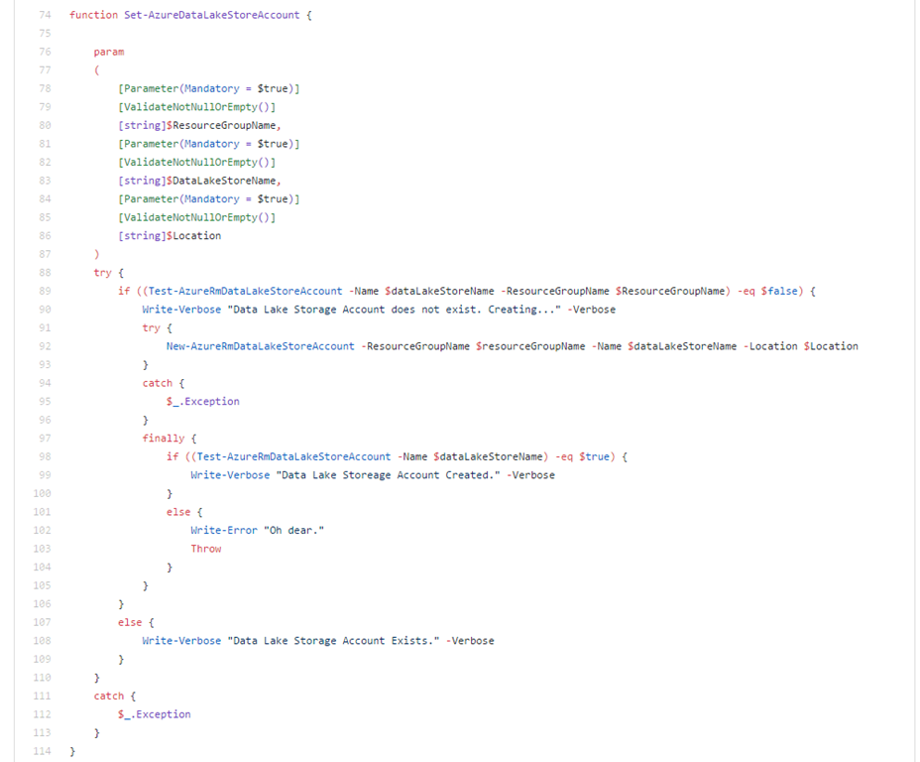Click the [string]$Location parameter declaration
Image resolution: width=920 pixels, height=762 pixels.
pyautogui.click(x=170, y=236)
